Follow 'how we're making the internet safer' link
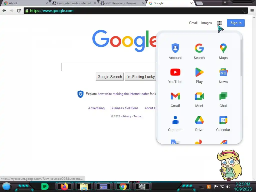The image size is (256, 192). click(123, 94)
